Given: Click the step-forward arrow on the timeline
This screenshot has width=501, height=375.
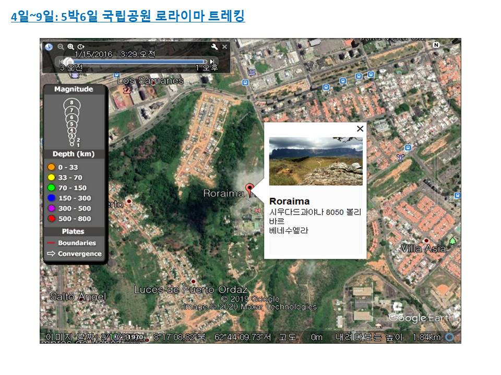Looking at the screenshot, I should coord(211,61).
